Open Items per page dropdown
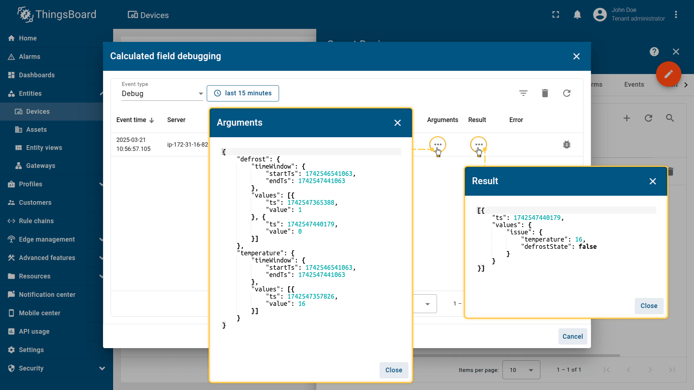The image size is (694, 390). tap(521, 370)
